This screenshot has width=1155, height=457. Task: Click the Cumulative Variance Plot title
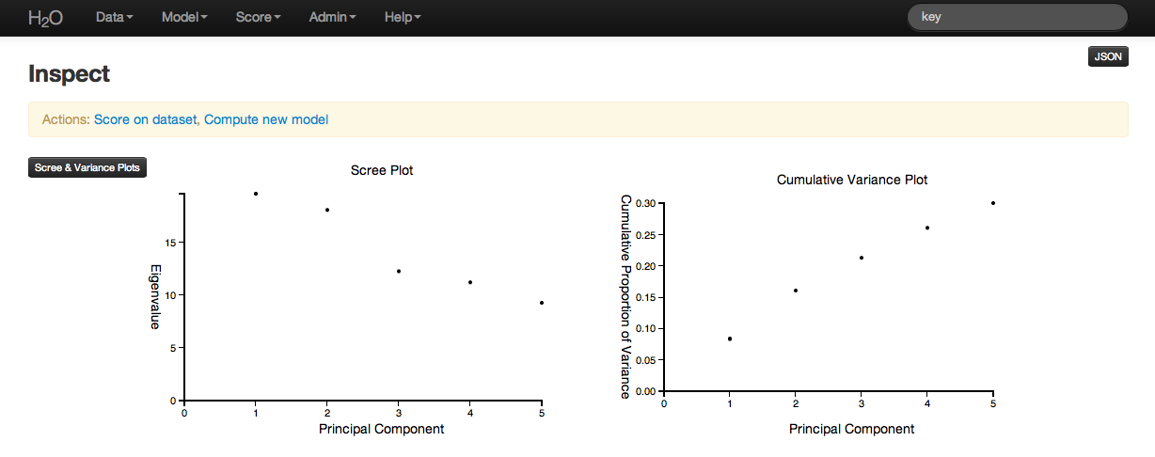click(x=852, y=180)
